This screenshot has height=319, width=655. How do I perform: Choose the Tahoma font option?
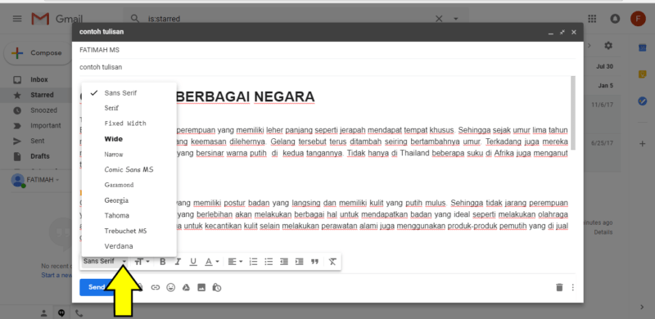point(129,215)
